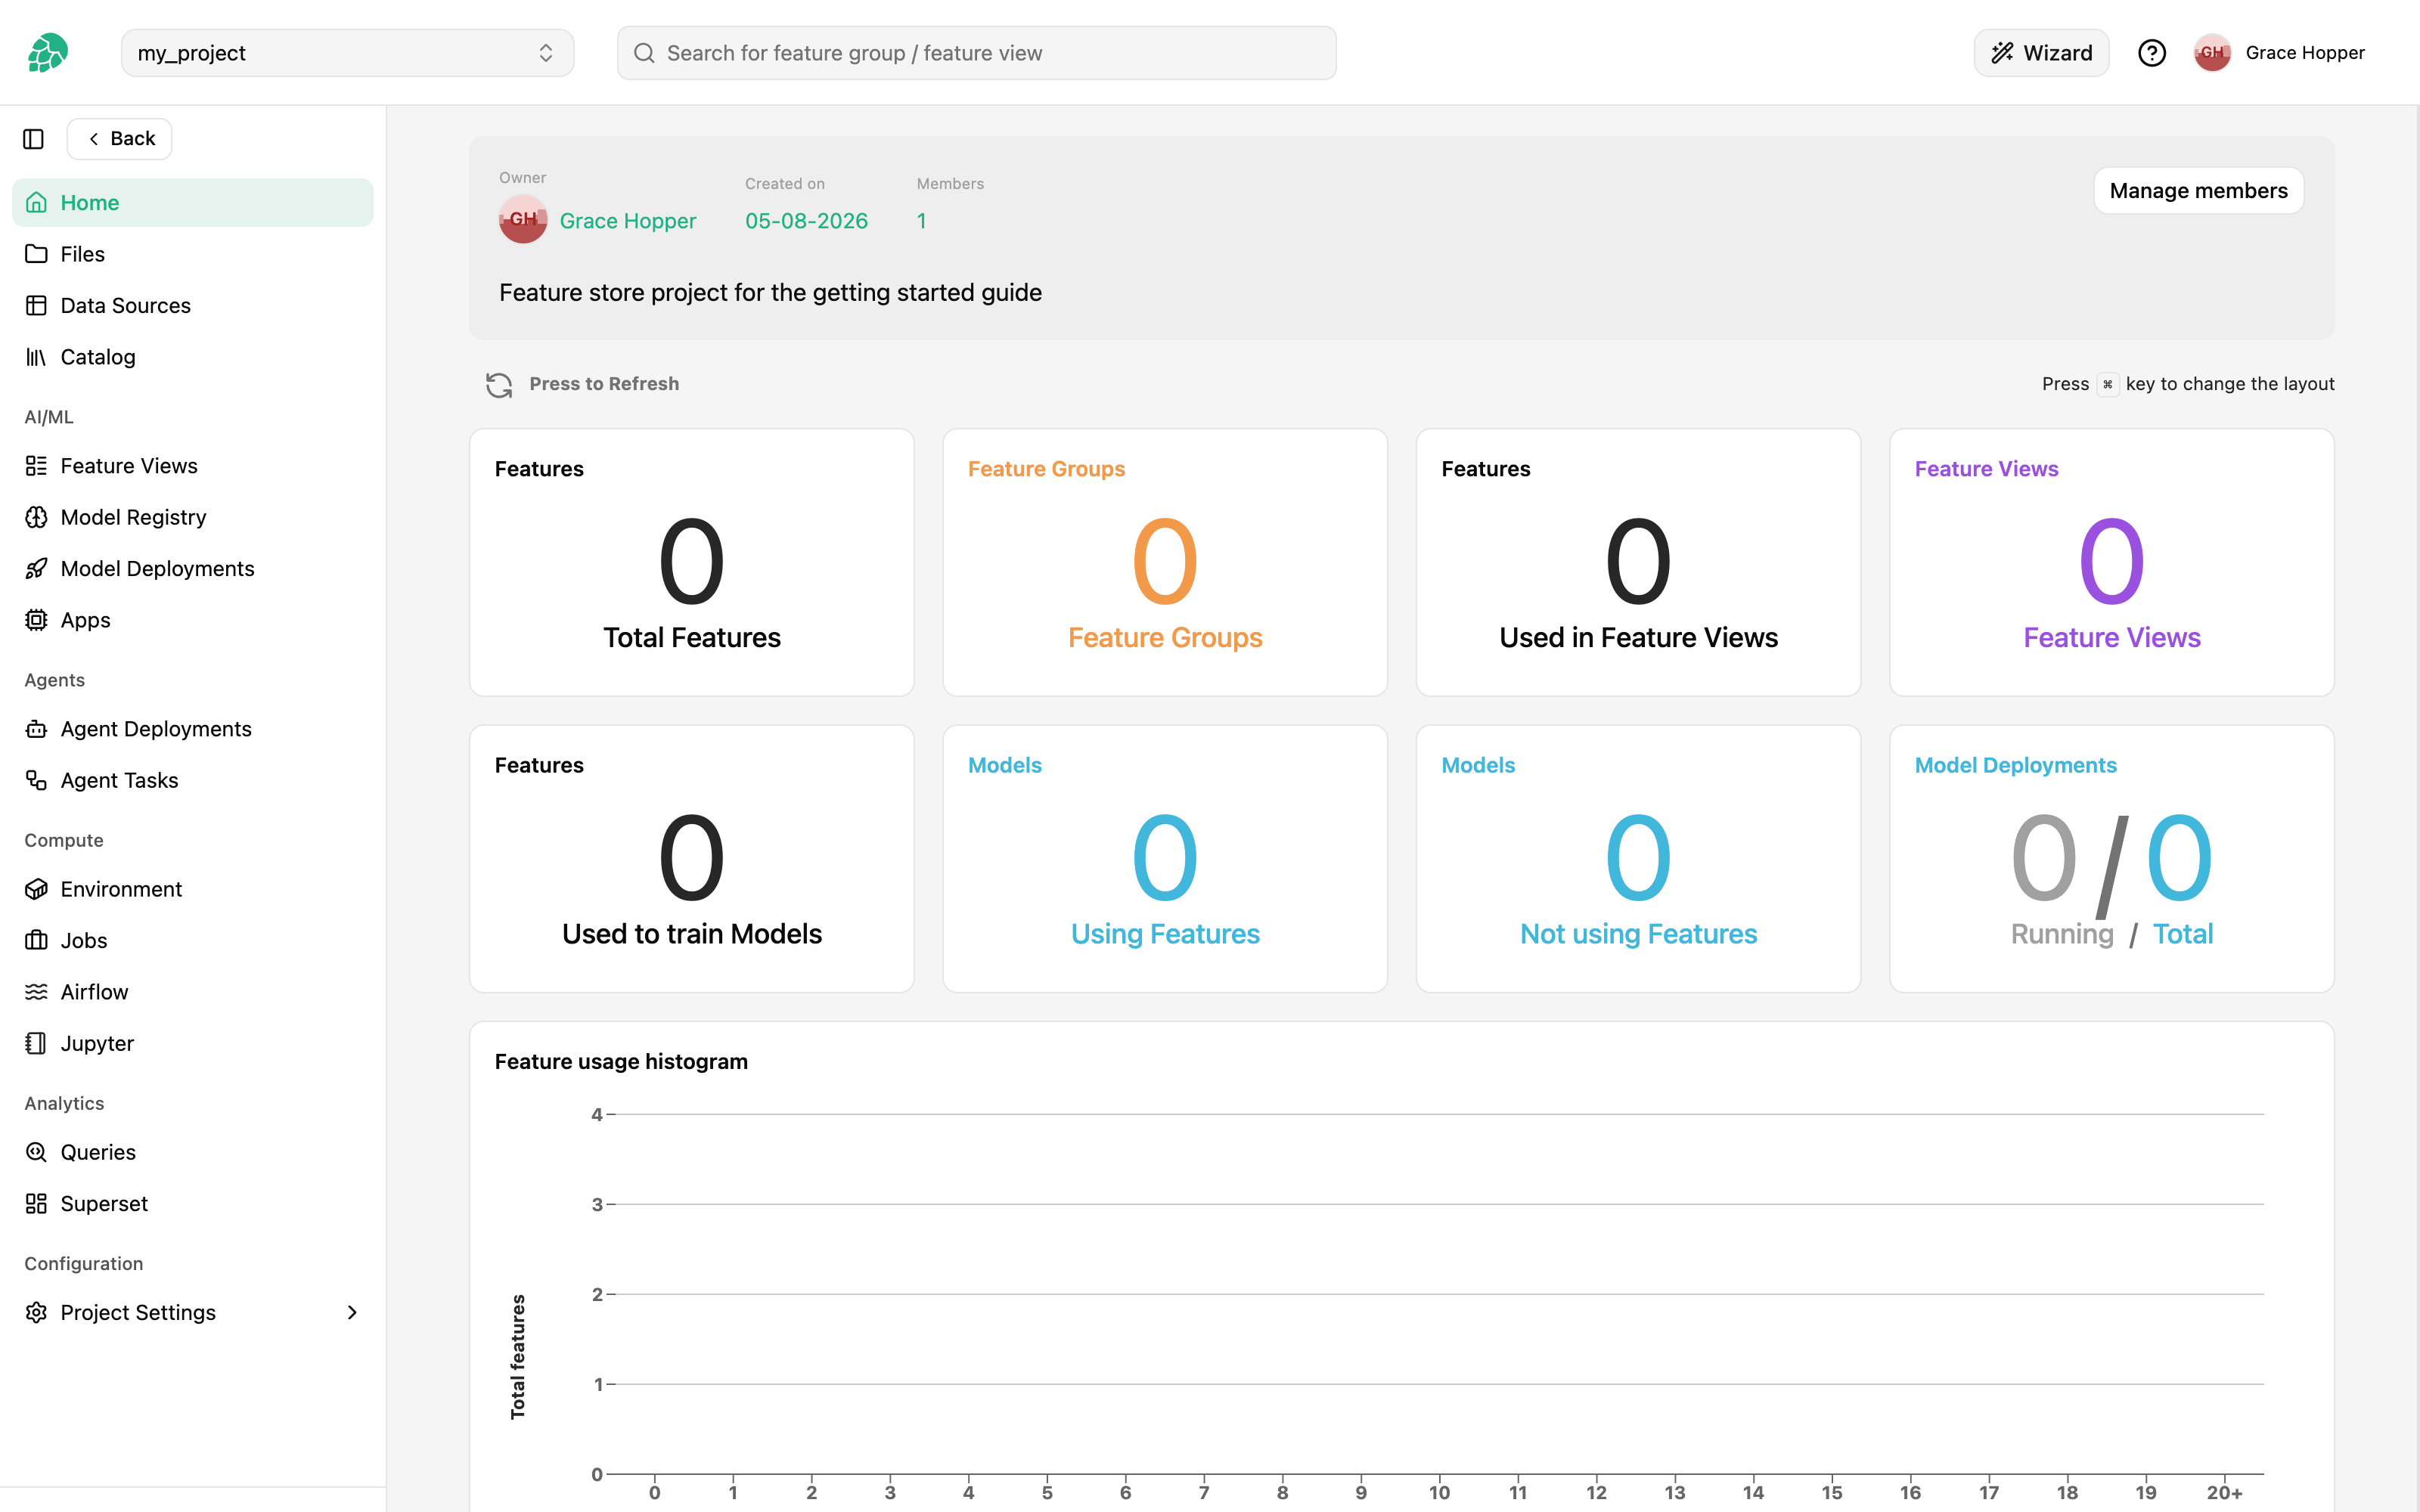
Task: Focus the feature group search field
Action: (x=976, y=53)
